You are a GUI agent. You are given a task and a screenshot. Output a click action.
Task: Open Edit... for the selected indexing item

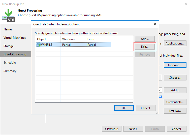145,47
